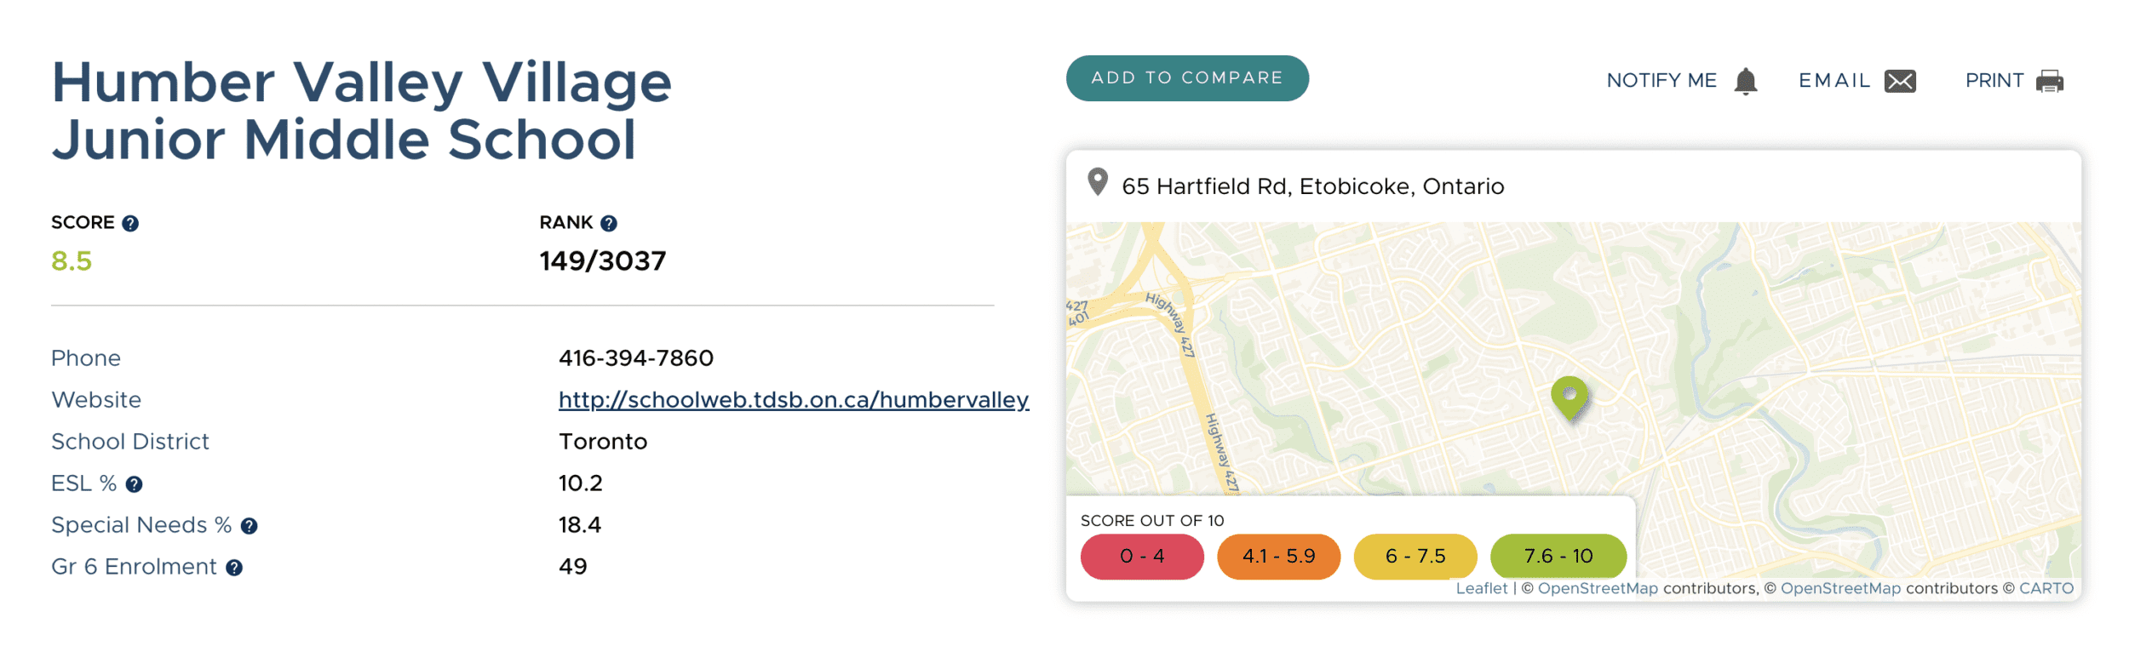
Task: Open the CARTO attribution link
Action: [2046, 588]
